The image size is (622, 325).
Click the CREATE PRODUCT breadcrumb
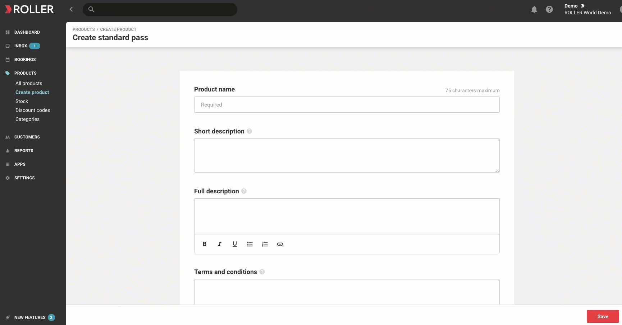[x=118, y=29]
